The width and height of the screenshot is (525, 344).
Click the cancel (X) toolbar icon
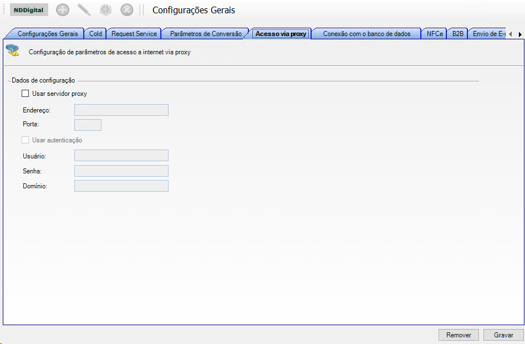[x=127, y=10]
